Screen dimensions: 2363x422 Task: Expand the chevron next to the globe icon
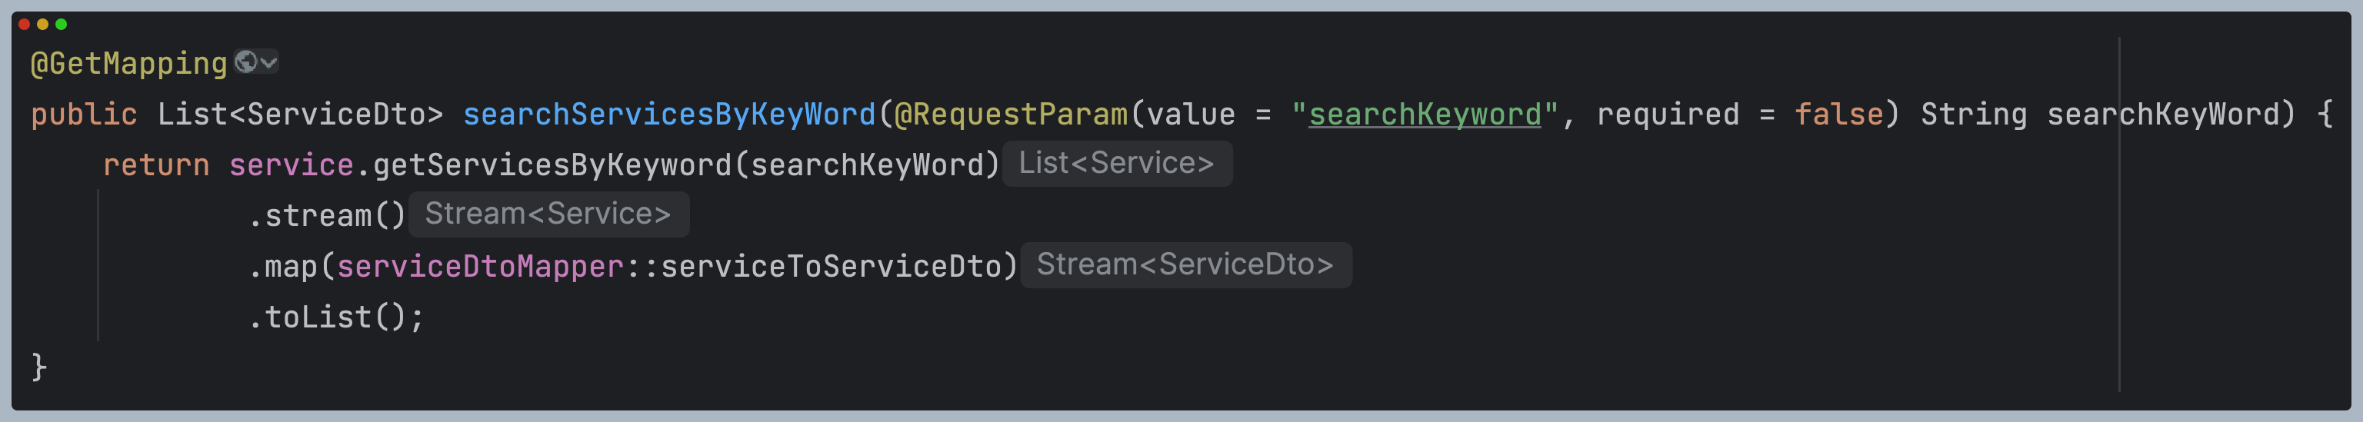[268, 62]
